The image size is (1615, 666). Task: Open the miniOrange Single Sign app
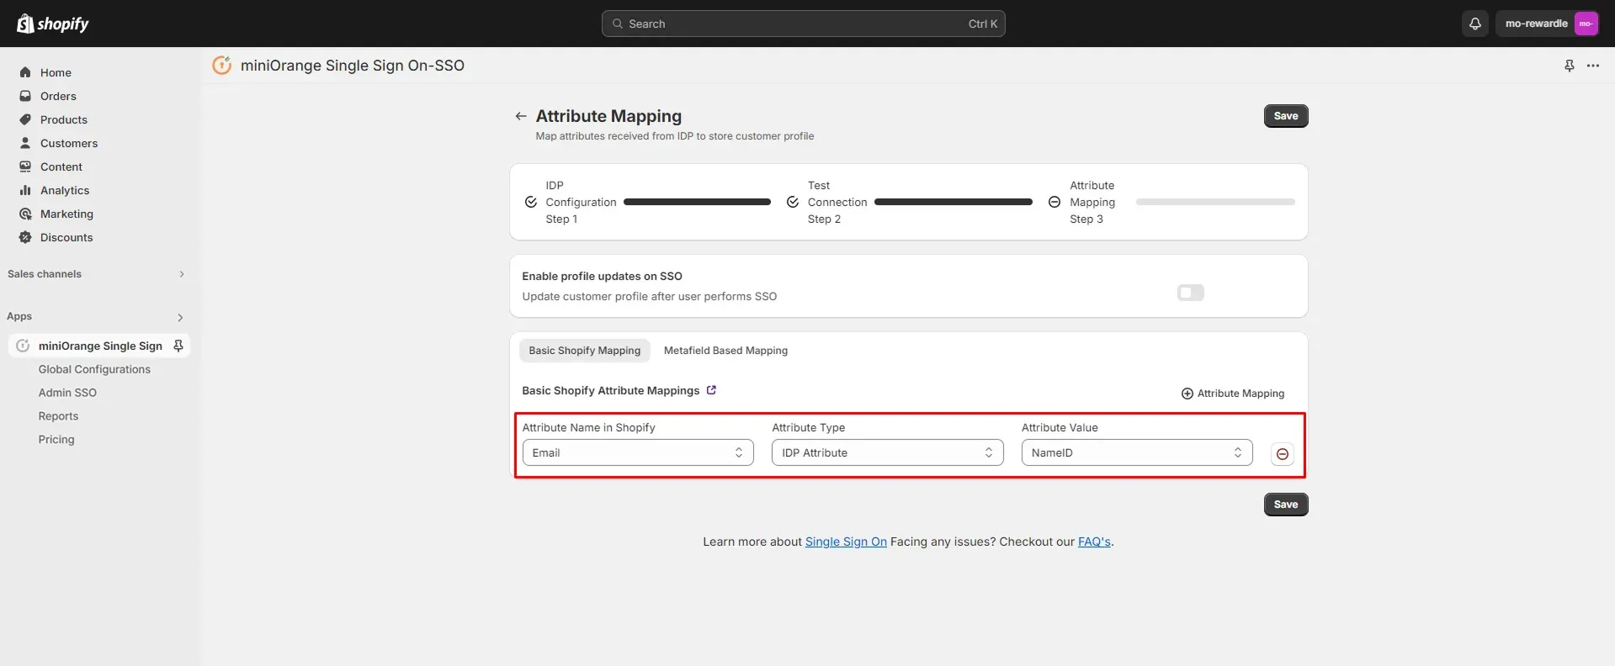pyautogui.click(x=100, y=346)
